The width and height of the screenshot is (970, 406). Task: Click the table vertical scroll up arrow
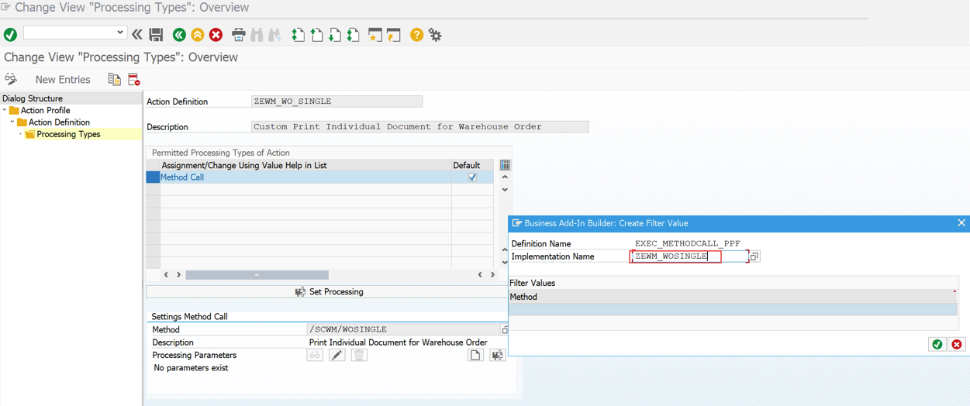click(x=505, y=177)
